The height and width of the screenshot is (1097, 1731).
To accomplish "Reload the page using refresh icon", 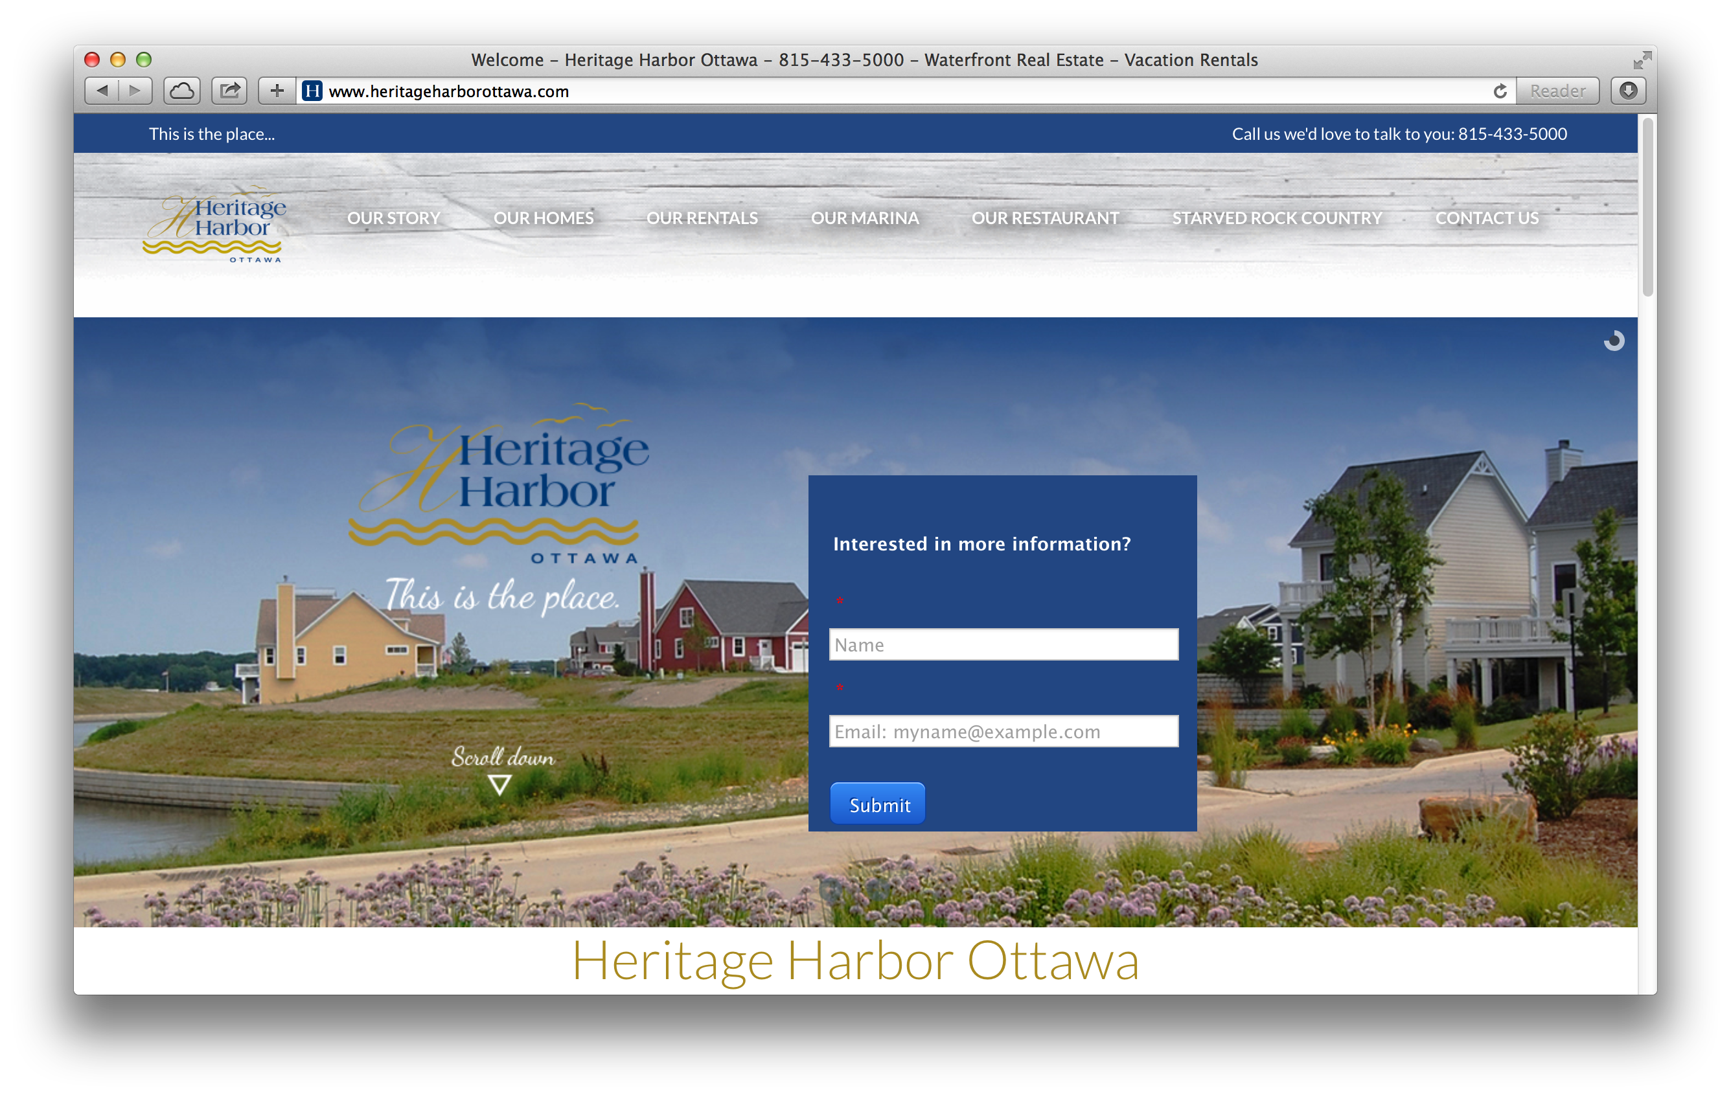I will point(1500,91).
